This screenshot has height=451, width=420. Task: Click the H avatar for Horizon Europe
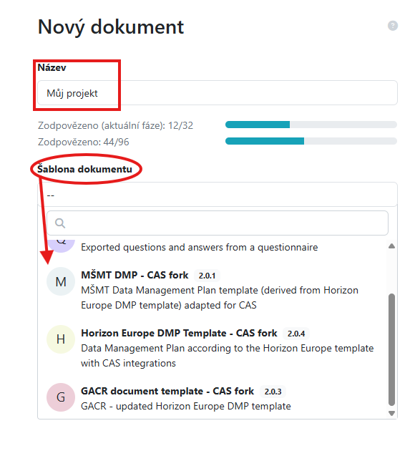[61, 339]
